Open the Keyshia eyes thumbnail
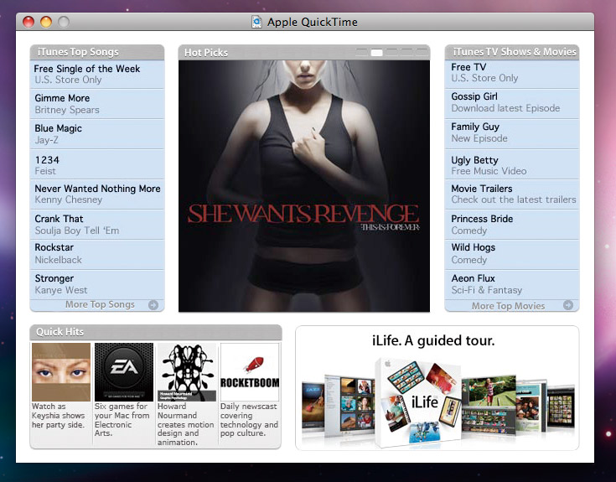This screenshot has width=616, height=482. pyautogui.click(x=61, y=372)
